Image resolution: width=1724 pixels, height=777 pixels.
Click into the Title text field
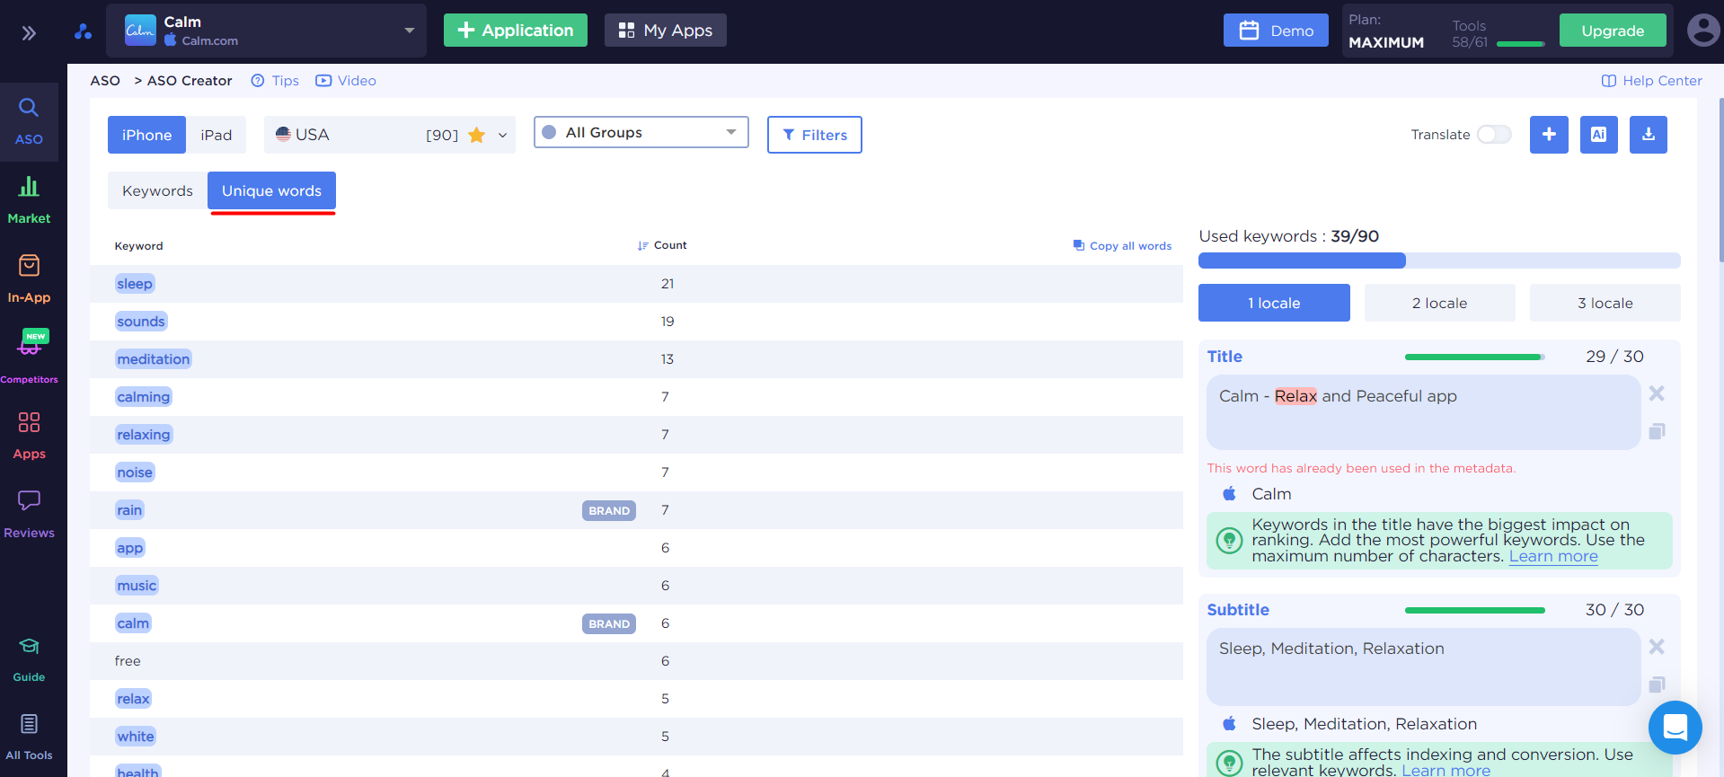pyautogui.click(x=1424, y=412)
